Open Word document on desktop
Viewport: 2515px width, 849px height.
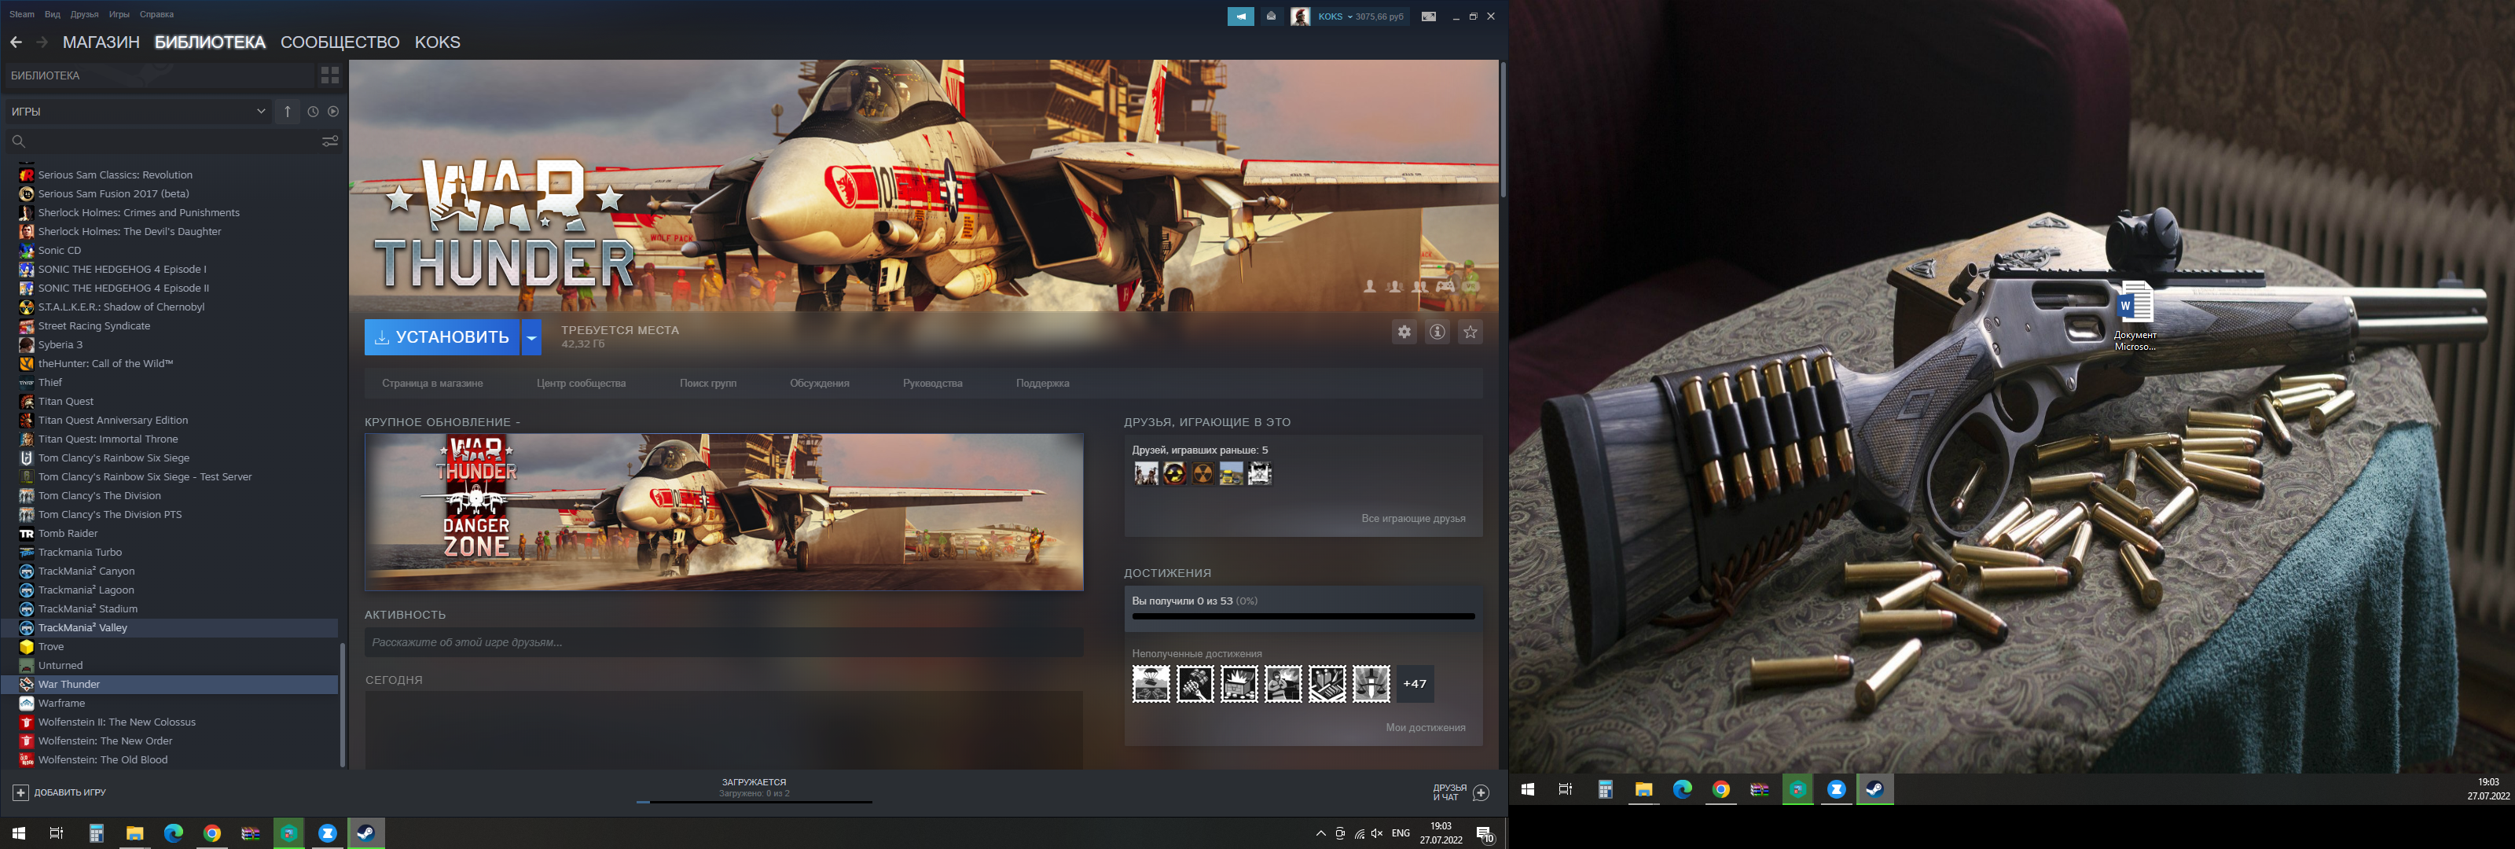point(2135,315)
